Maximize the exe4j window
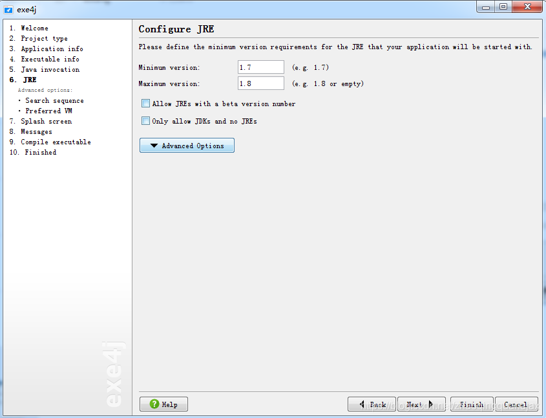546x418 pixels. pos(503,7)
